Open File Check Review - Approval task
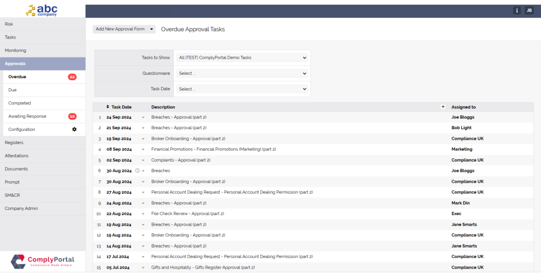This screenshot has width=541, height=277. click(188, 214)
